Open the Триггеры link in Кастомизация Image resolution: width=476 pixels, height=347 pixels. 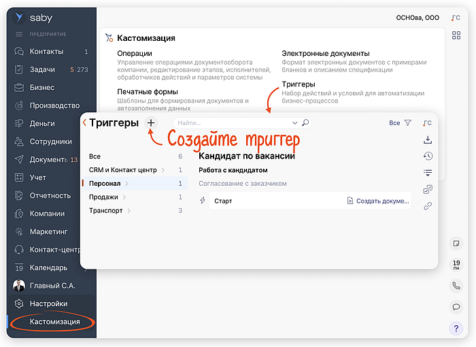pos(299,84)
